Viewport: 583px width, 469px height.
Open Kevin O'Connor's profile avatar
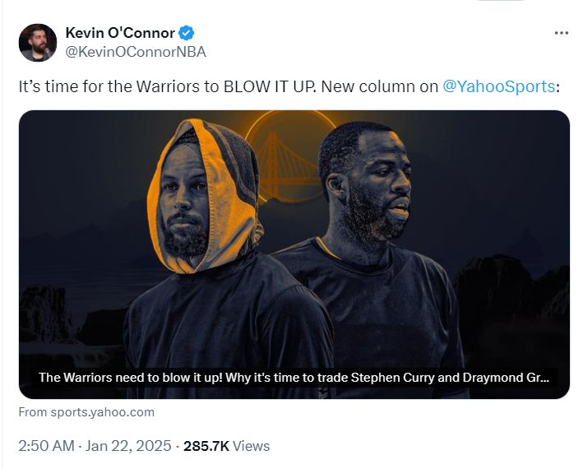[x=38, y=43]
